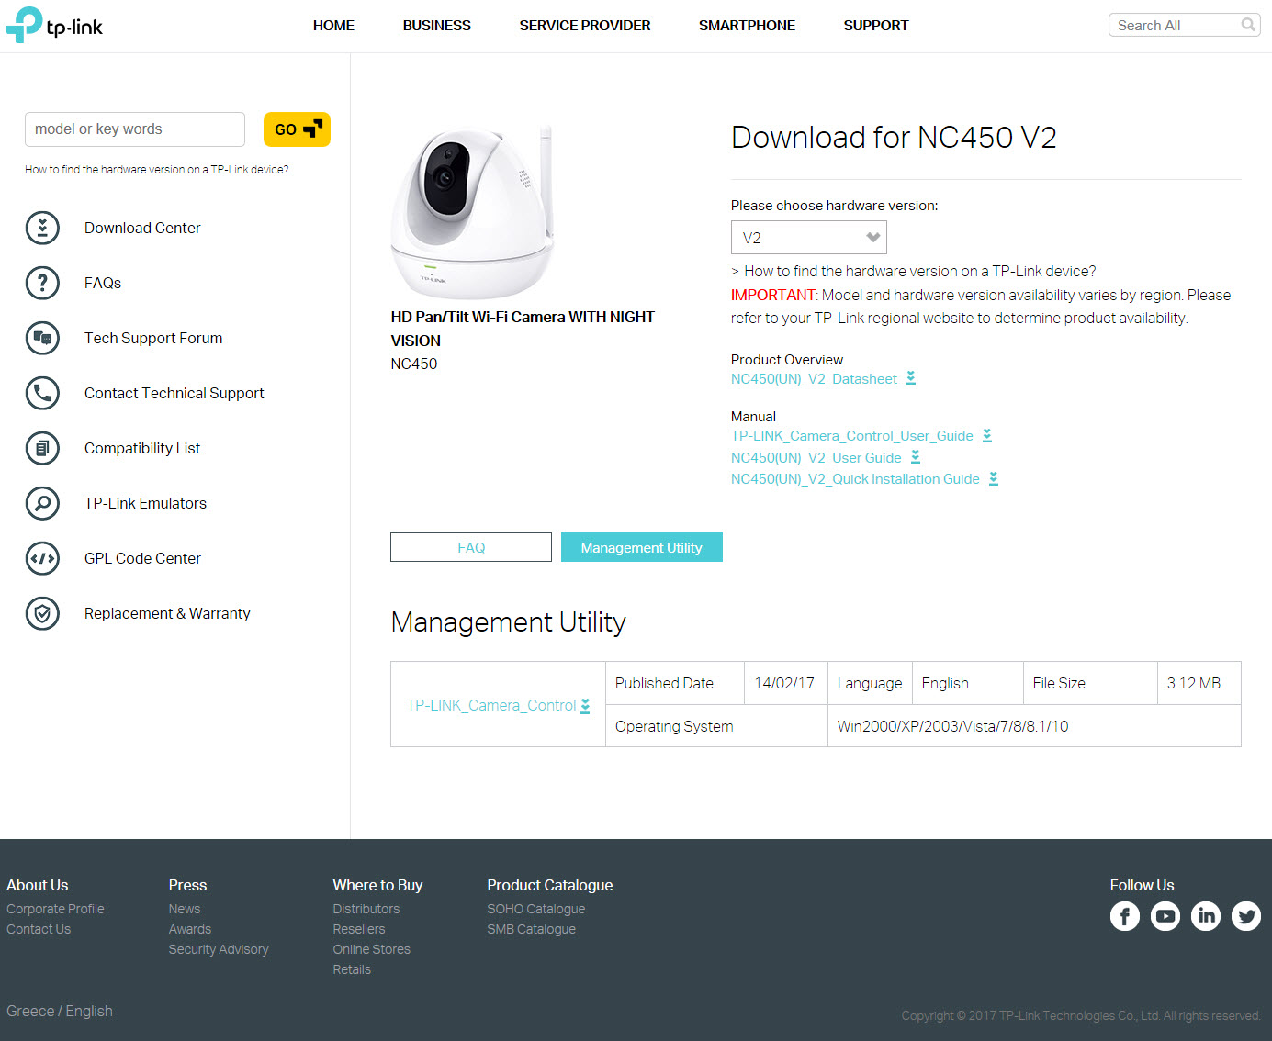Open TP-Link Emulators link

[x=145, y=503]
